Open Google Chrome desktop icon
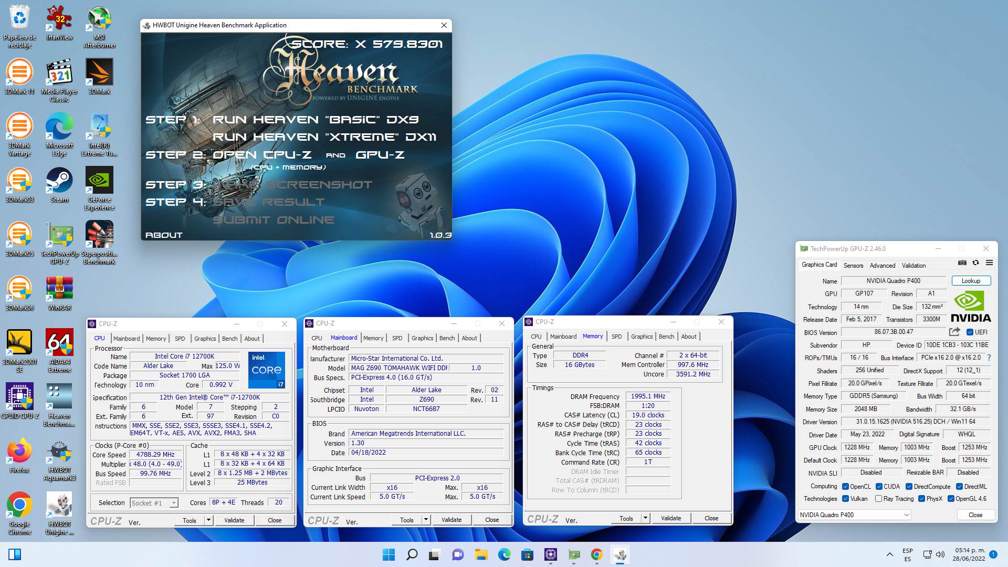 (x=19, y=513)
